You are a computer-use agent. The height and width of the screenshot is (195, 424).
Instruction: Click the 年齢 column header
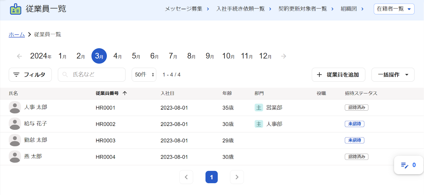coord(227,93)
